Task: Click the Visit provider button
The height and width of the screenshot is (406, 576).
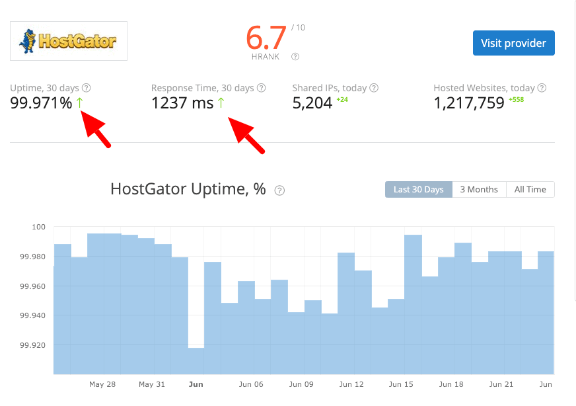Action: tap(513, 42)
